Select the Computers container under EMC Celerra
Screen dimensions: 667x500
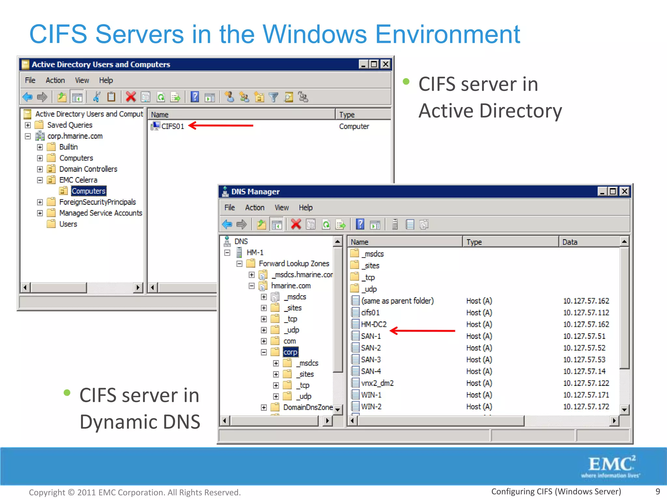pyautogui.click(x=89, y=191)
